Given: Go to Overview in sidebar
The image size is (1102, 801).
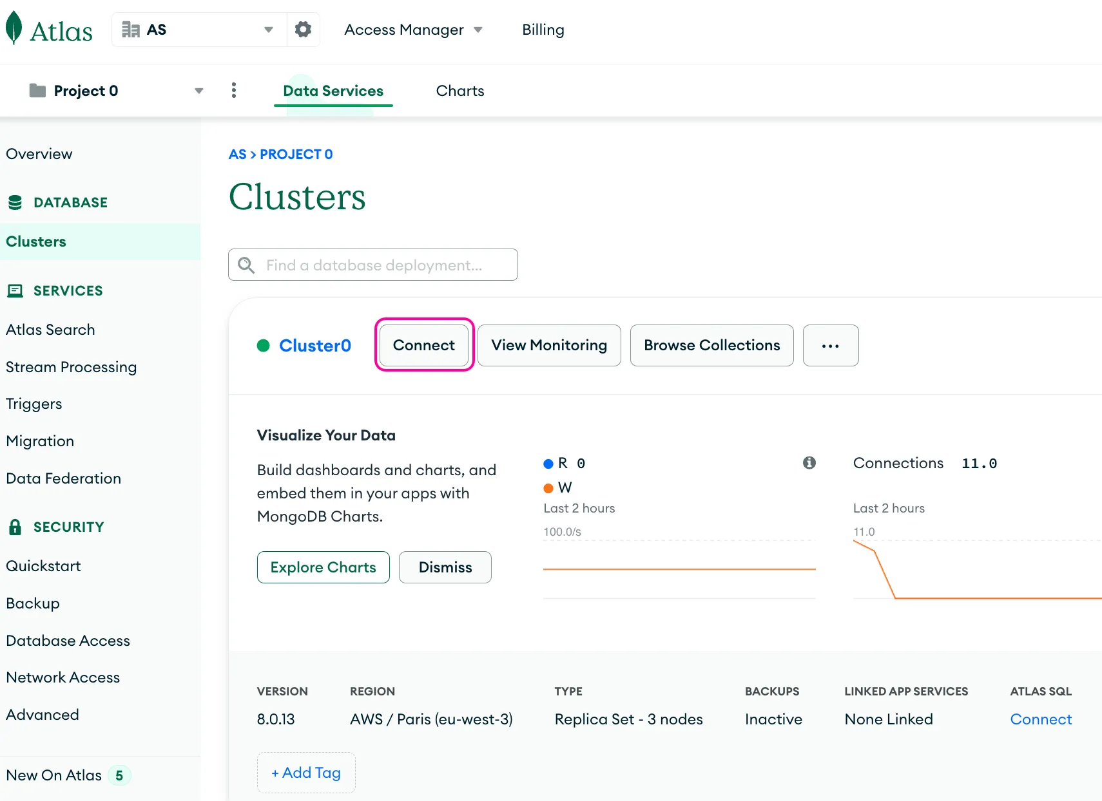Looking at the screenshot, I should click(39, 154).
